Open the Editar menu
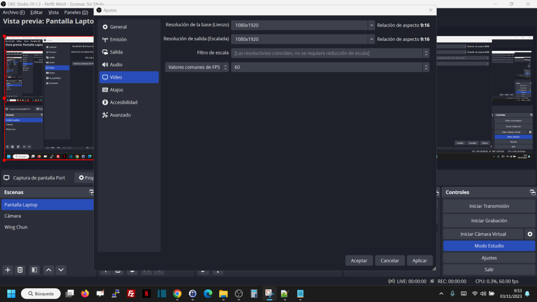The height and width of the screenshot is (302, 537). point(36,13)
